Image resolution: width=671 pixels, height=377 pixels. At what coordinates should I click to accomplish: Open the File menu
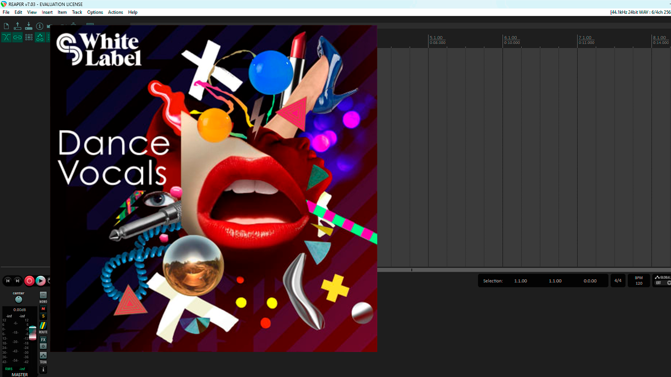6,12
